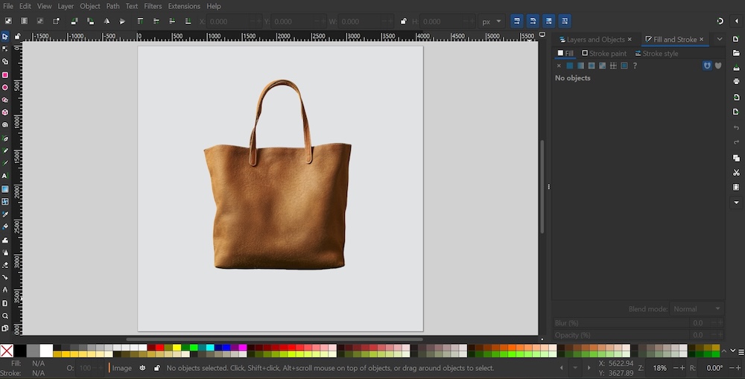
Task: Toggle current layer lock in status bar
Action: tap(156, 368)
